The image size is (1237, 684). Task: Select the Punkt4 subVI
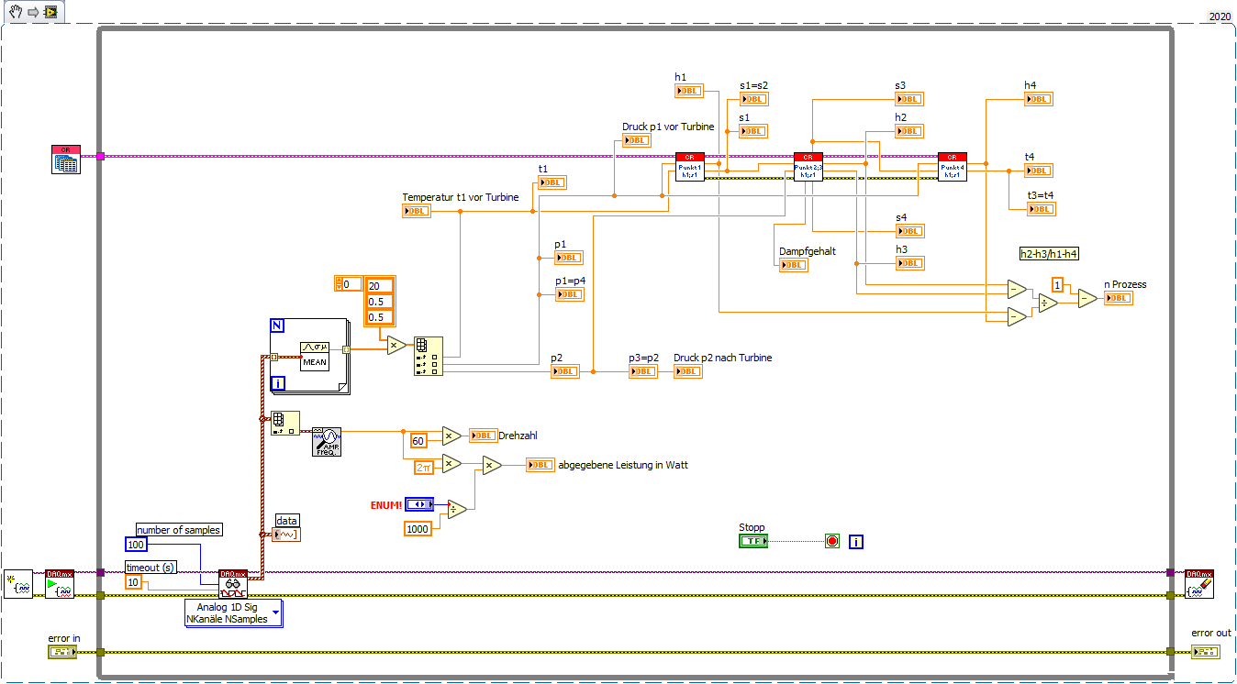tap(953, 167)
